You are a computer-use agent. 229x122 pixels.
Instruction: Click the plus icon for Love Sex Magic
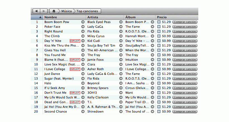[x=159, y=64]
